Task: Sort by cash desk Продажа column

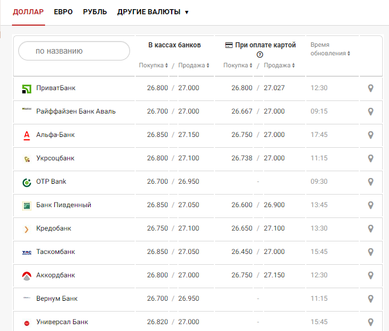Action: (194, 66)
